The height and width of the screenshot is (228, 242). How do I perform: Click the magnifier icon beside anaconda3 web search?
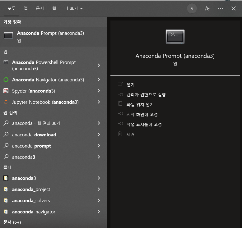(x=6, y=157)
